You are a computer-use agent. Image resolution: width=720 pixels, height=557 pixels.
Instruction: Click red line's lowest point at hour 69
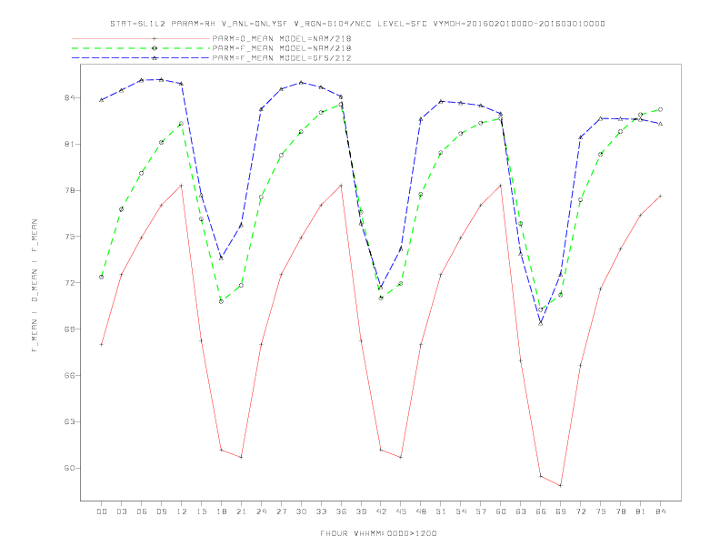point(561,485)
